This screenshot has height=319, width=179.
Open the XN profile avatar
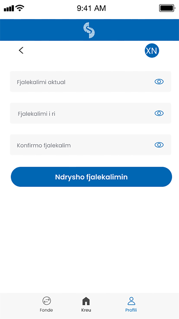click(152, 51)
